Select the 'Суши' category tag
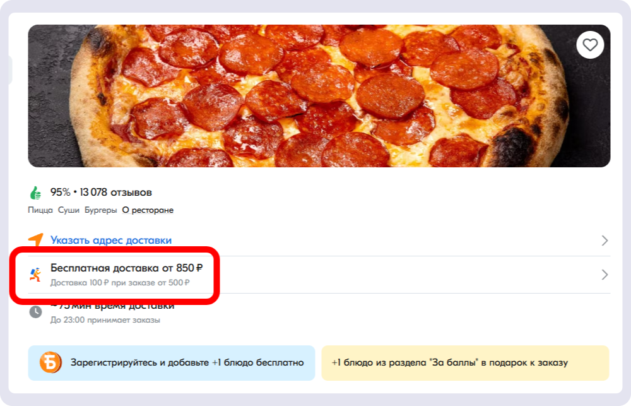Viewport: 631px width, 406px height. coord(68,210)
